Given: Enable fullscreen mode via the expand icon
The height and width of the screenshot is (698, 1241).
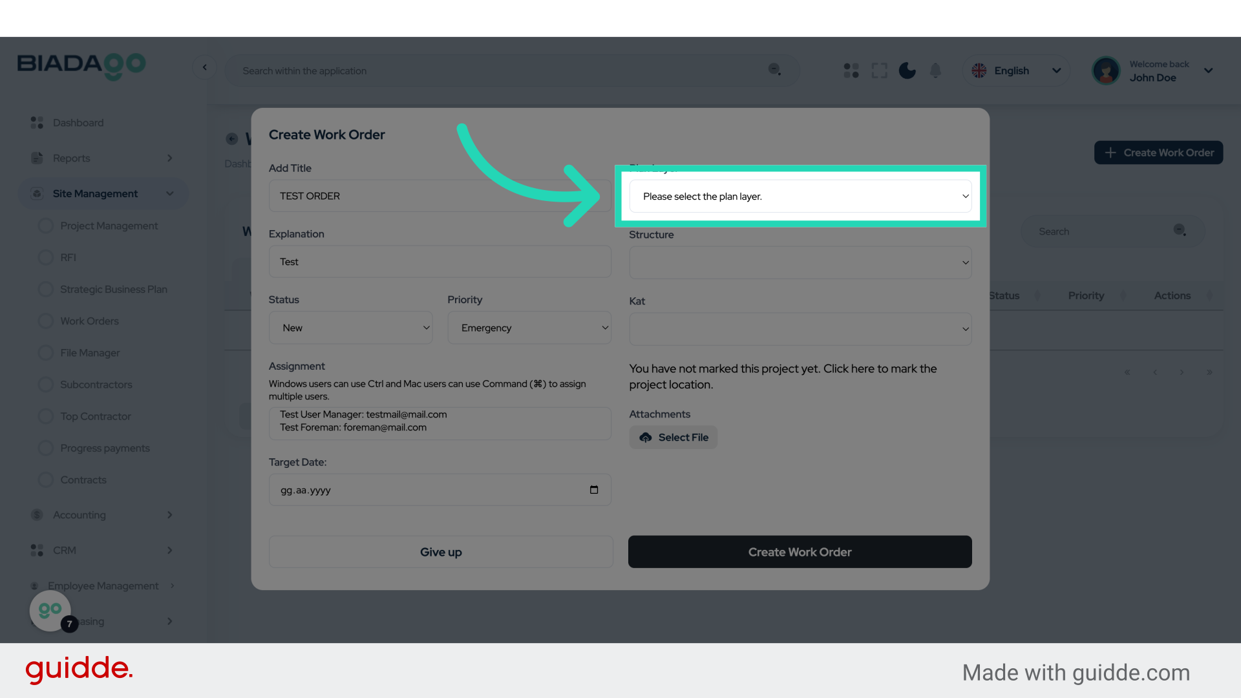Looking at the screenshot, I should (x=879, y=70).
